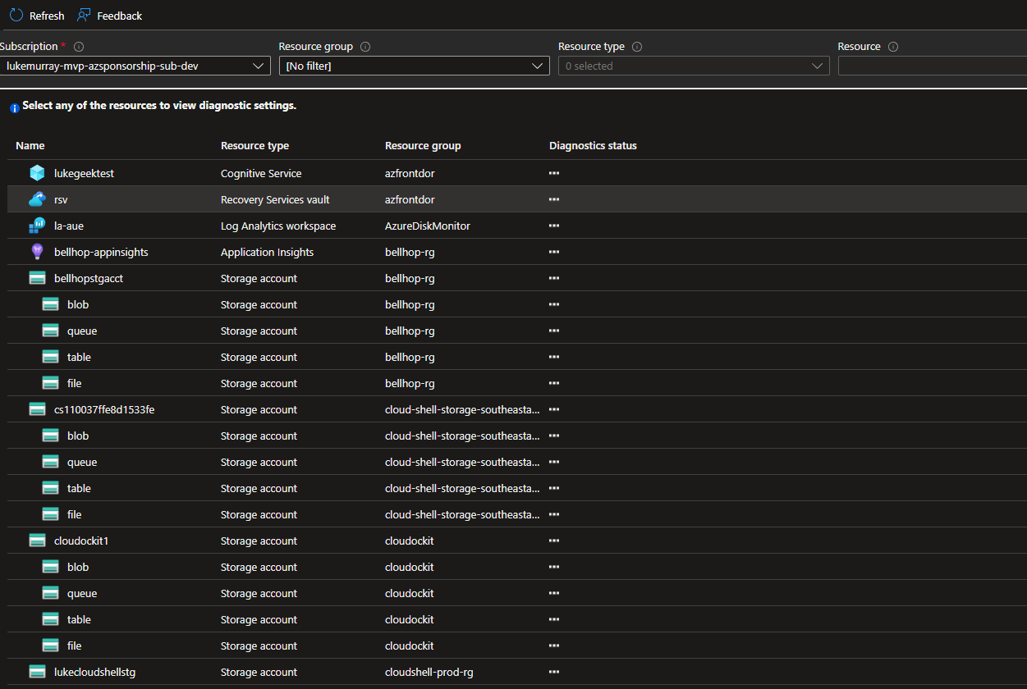1027x689 pixels.
Task: Sort resources by the Name column header
Action: (30, 145)
